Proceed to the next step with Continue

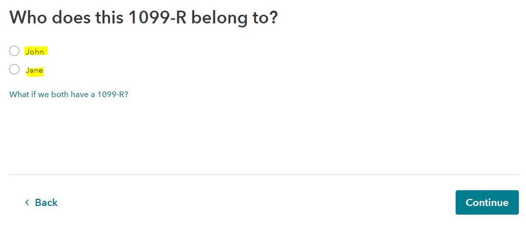tap(487, 202)
